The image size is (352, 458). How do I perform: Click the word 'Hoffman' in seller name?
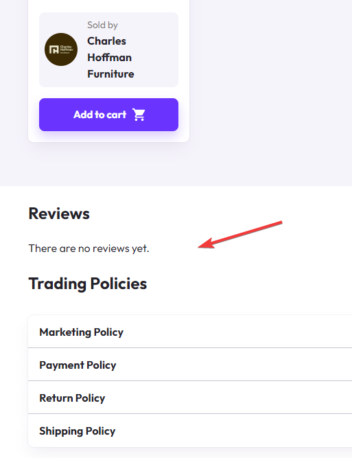click(110, 58)
